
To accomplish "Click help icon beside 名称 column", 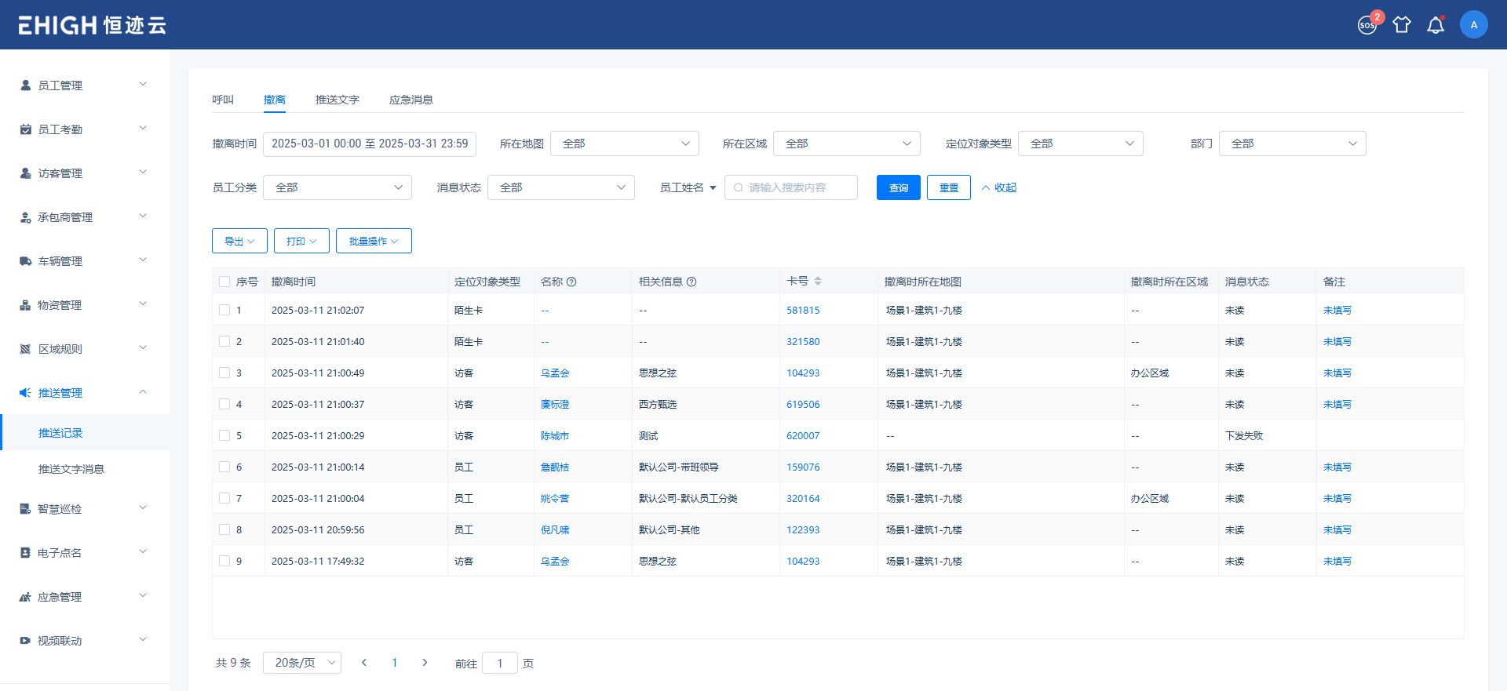I will 571,282.
